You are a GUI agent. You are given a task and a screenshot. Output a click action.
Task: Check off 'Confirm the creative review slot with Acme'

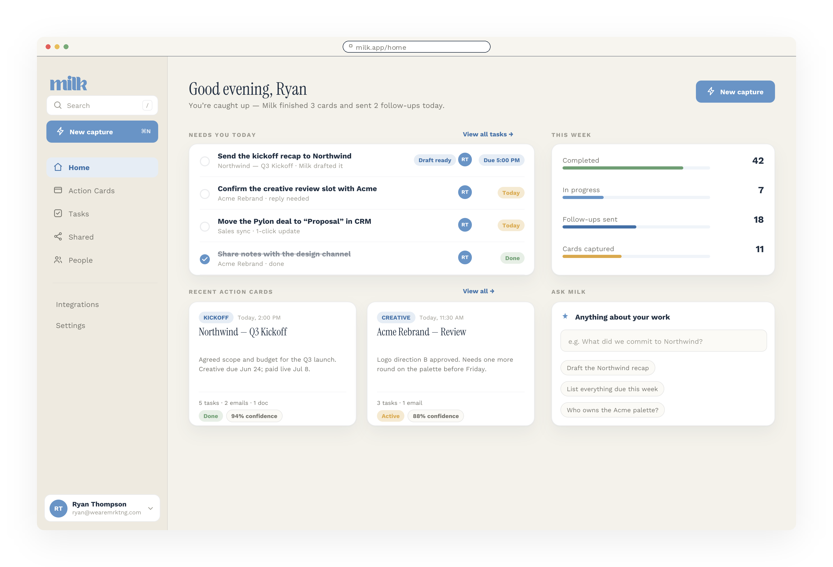(205, 194)
